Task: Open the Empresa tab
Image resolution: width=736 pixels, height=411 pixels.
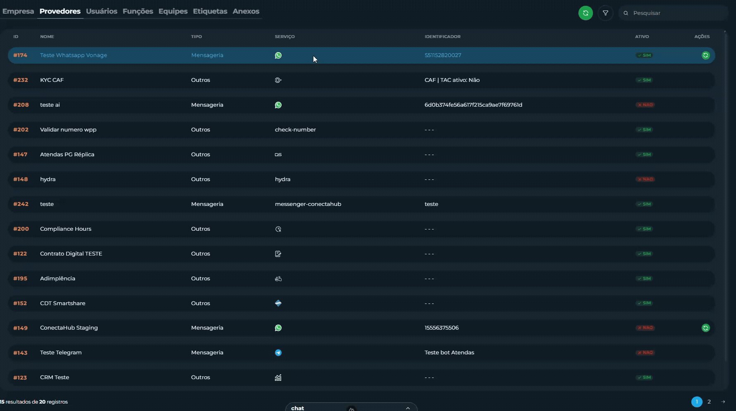Action: [x=18, y=11]
